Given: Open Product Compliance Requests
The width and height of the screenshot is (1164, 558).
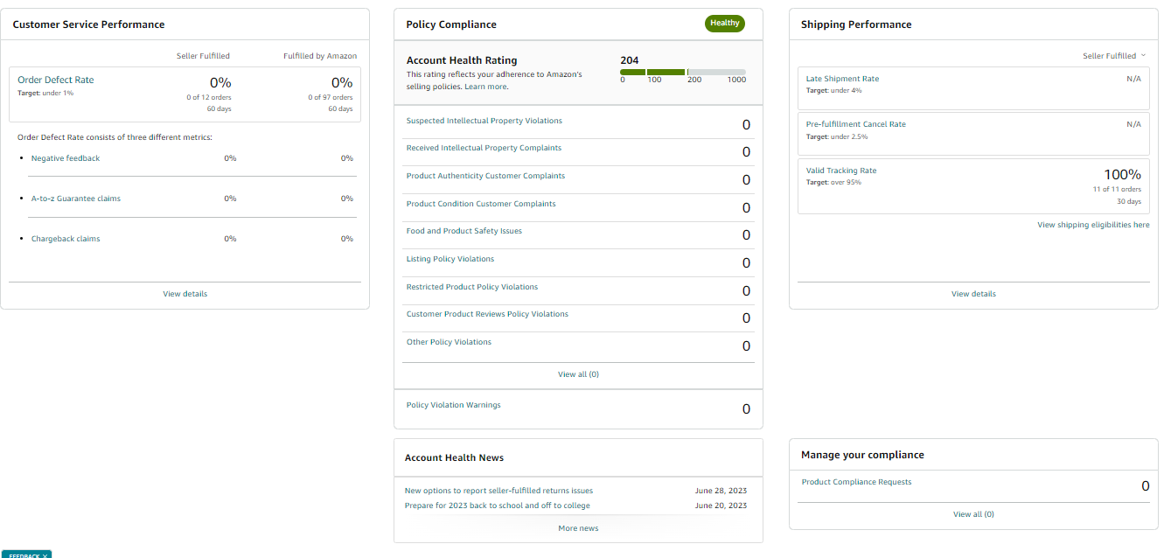Looking at the screenshot, I should click(856, 482).
